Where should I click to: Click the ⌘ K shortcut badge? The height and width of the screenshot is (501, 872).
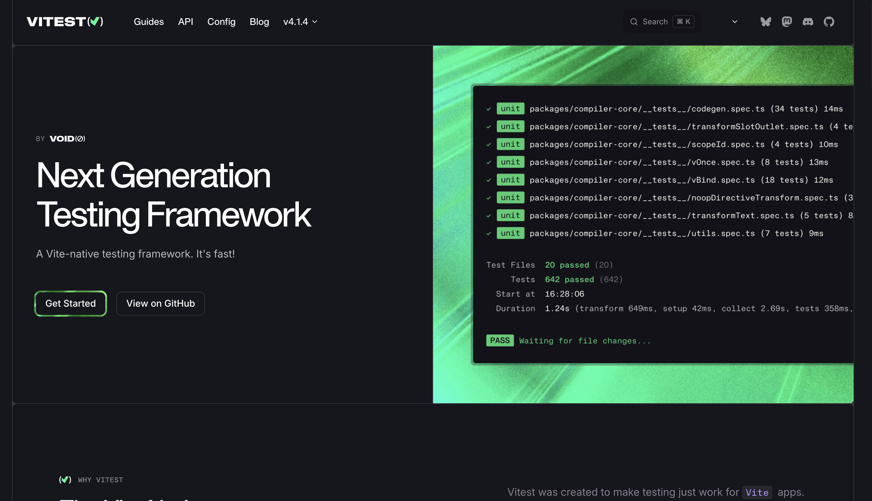click(x=683, y=22)
